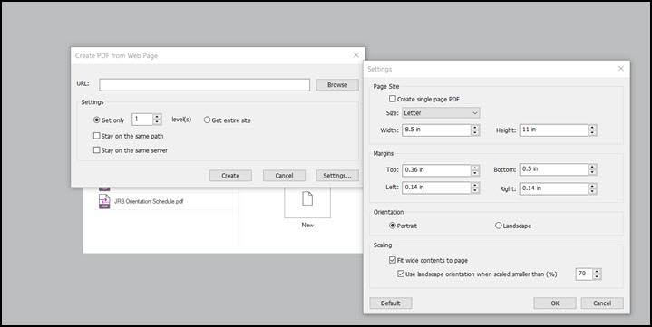652x327 pixels.
Task: Click OK in the Settings dialog
Action: [x=555, y=303]
